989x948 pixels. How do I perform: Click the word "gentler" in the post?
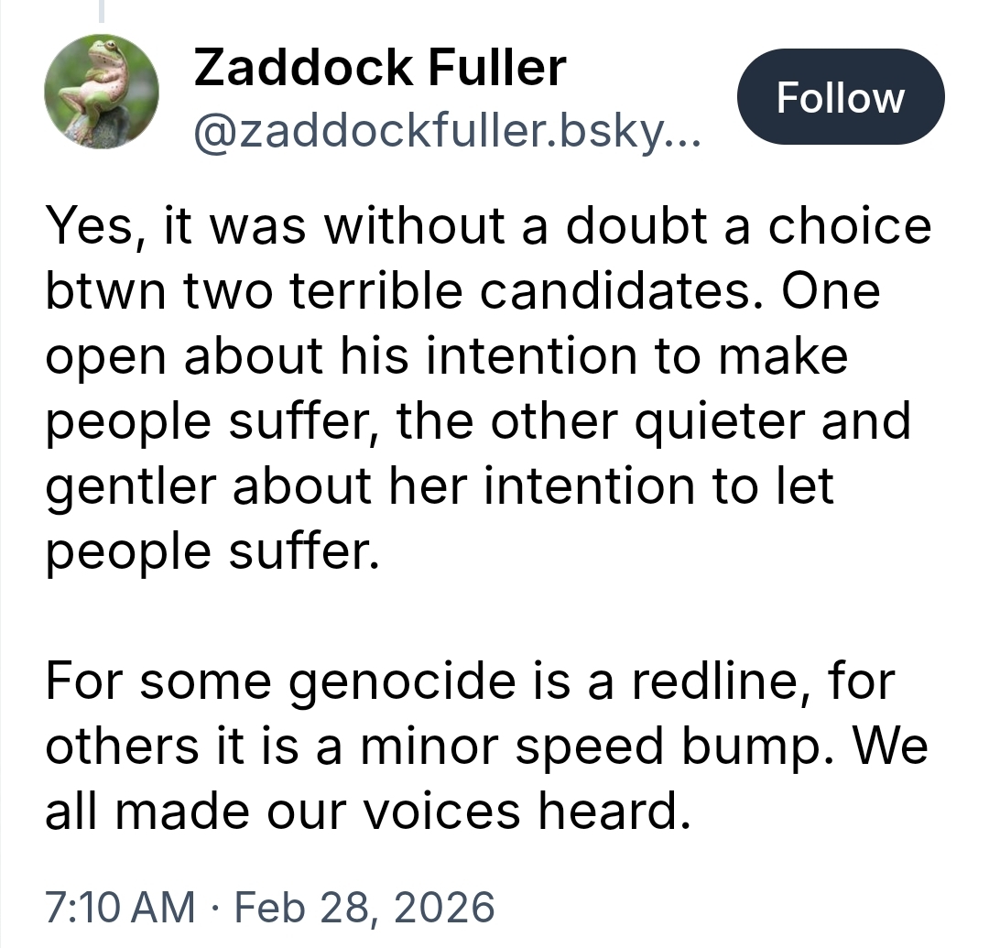pyautogui.click(x=130, y=486)
